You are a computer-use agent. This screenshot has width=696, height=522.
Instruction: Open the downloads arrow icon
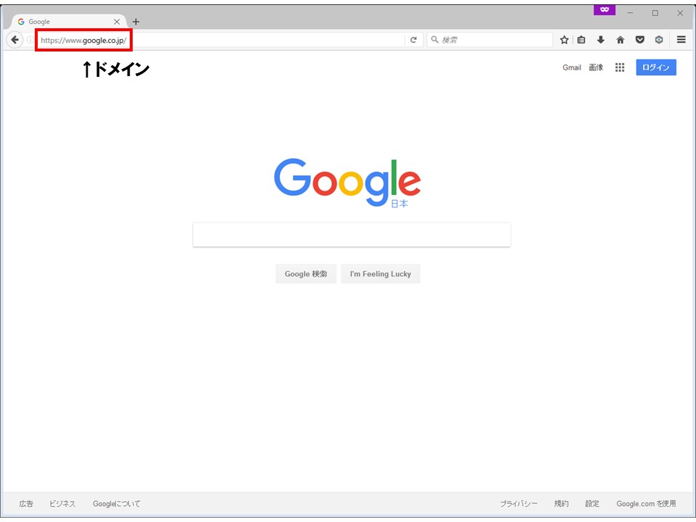point(600,40)
